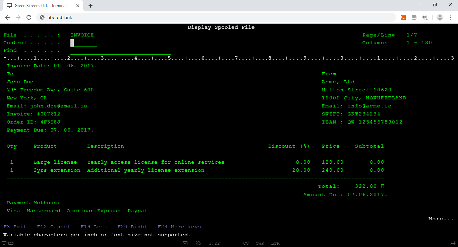This screenshot has width=458, height=247.
Task: Click Amount Due: 07.06.2017. line
Action: pos(345,195)
